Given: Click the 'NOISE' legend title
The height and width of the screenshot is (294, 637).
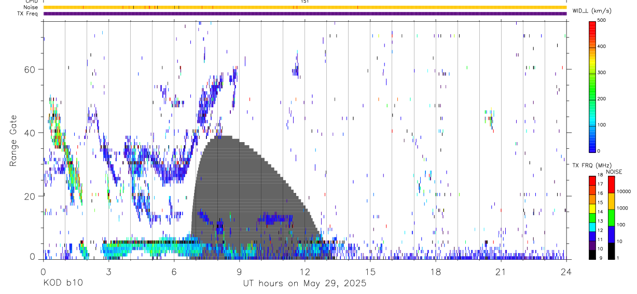Looking at the screenshot, I should (x=614, y=172).
